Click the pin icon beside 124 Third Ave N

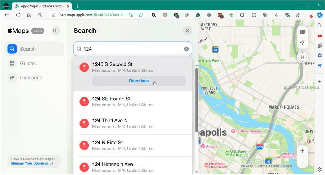click(x=84, y=124)
